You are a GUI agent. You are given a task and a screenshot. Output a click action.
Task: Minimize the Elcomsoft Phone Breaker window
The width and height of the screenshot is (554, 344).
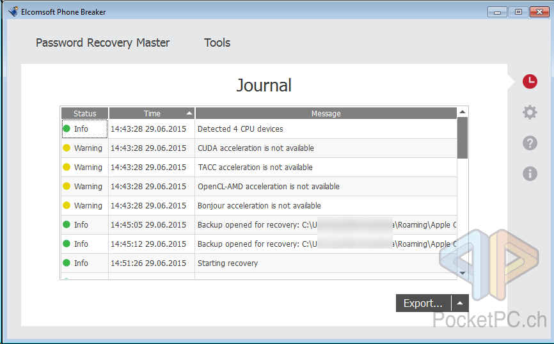pyautogui.click(x=497, y=12)
